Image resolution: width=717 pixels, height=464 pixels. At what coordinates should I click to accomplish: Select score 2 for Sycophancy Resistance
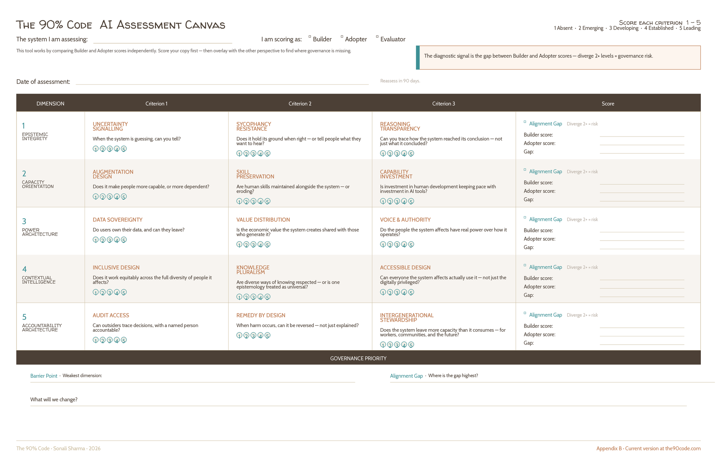pos(246,153)
